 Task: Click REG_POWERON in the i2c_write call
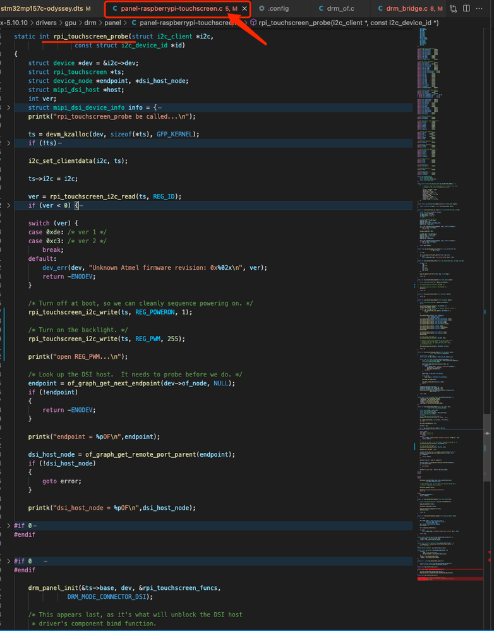click(x=155, y=312)
